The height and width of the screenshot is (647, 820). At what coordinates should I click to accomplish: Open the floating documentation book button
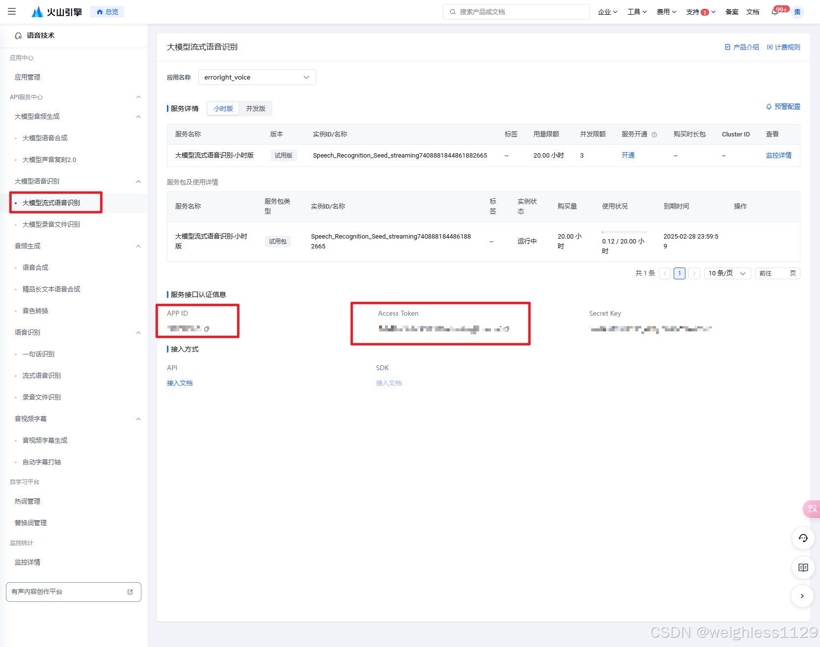803,567
